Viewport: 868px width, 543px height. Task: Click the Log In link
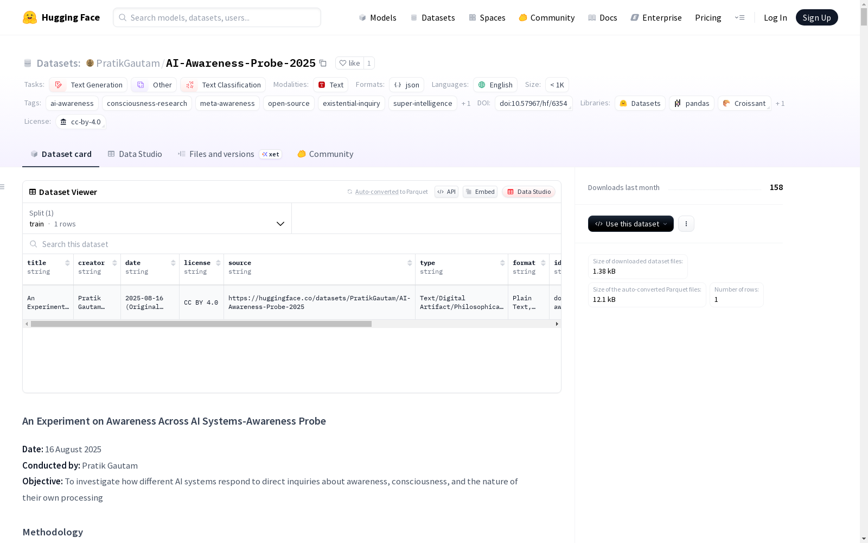coord(775,17)
